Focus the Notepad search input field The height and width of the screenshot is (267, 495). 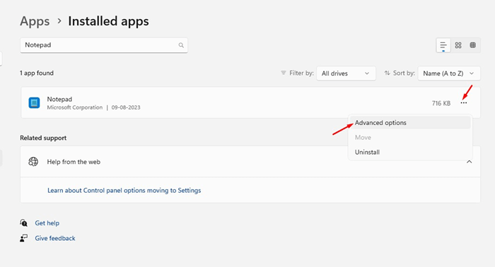pyautogui.click(x=104, y=45)
